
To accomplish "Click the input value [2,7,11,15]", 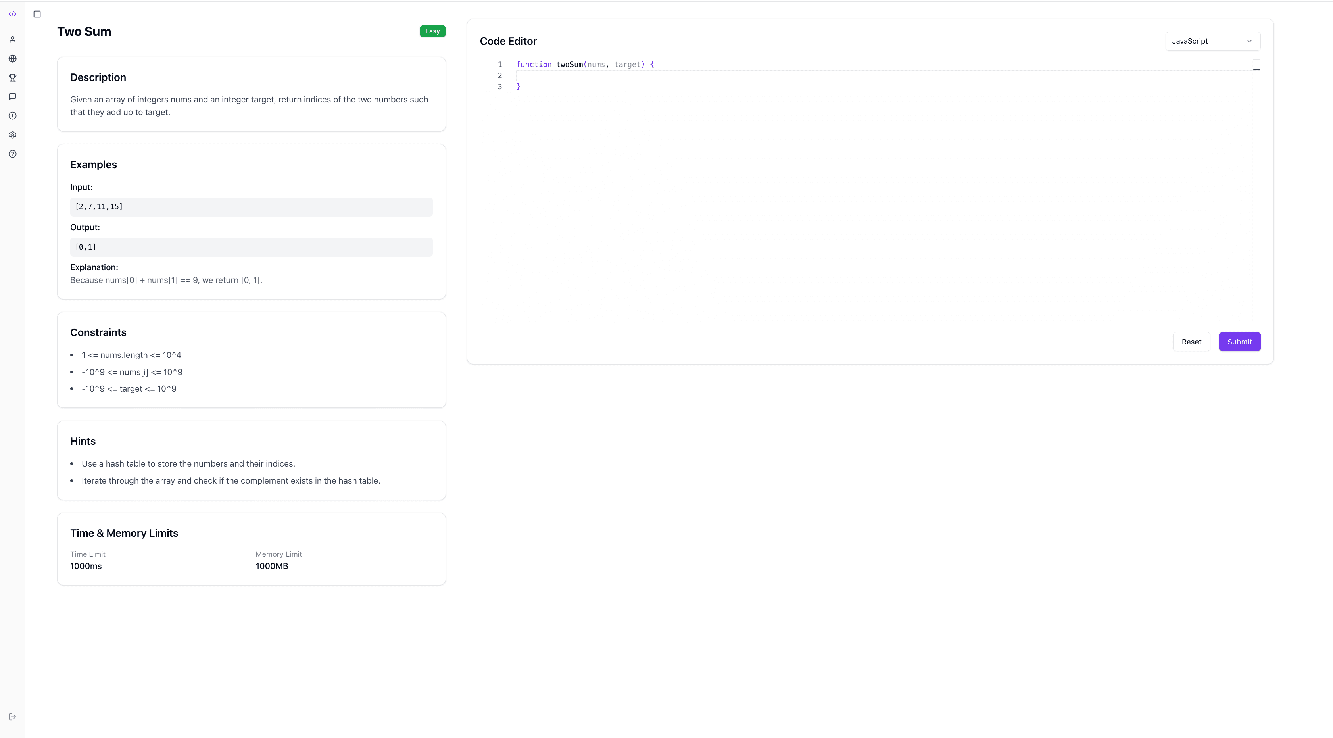I will pyautogui.click(x=99, y=206).
